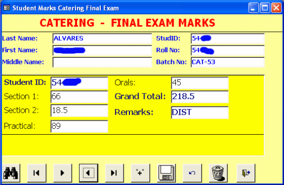Click the Batch No field showing CAT-53
Viewport: 284px width, 185px height.
(228, 62)
